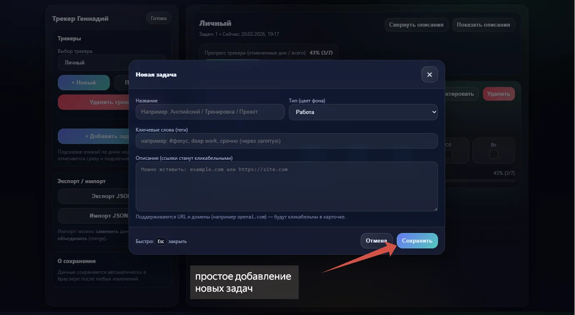
Task: Click the Esc key hint badge
Action: click(161, 241)
